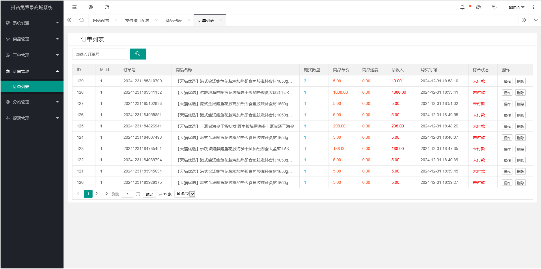Open the admin user dropdown

point(516,7)
